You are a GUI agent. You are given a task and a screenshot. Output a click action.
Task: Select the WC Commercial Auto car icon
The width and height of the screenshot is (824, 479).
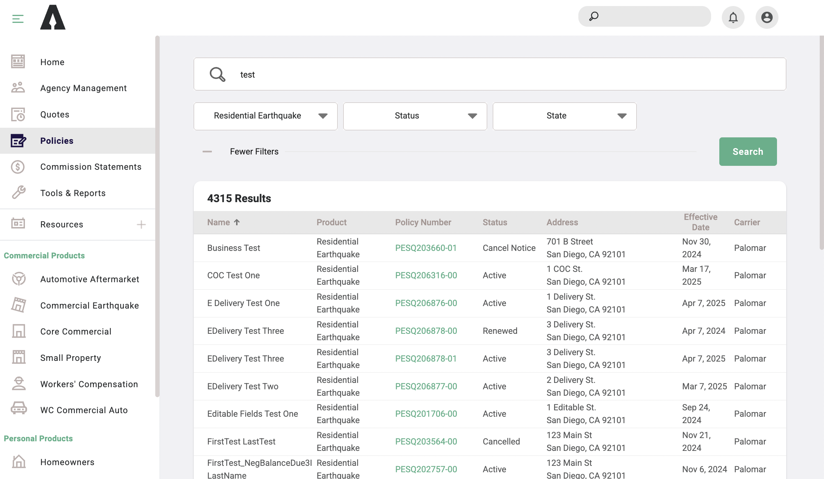[18, 410]
